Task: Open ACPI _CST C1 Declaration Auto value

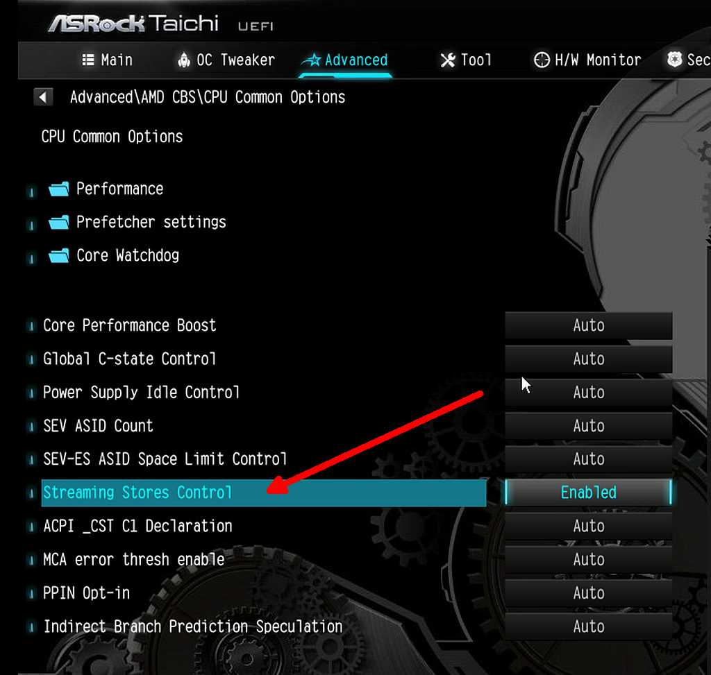Action: 589,526
